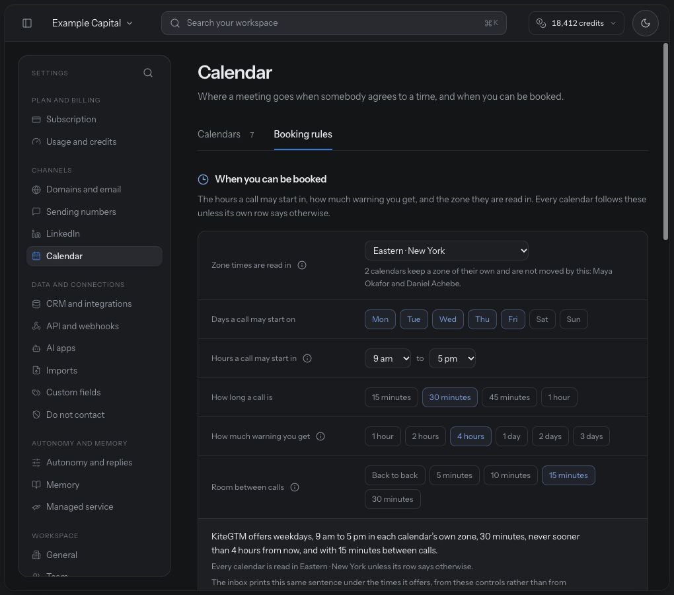Click info icon beside How much warning you get
The image size is (674, 595).
click(320, 436)
